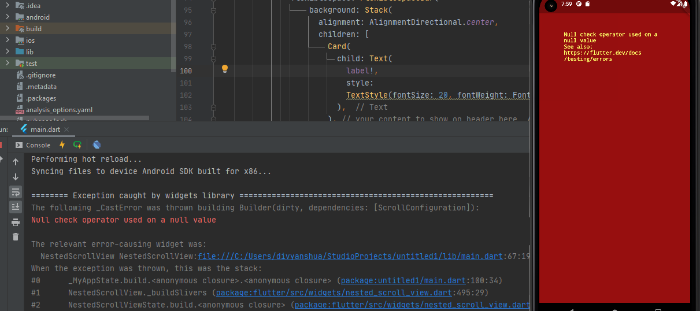Toggle scroll to end of console
Image resolution: width=700 pixels, height=311 pixels.
coord(16,207)
